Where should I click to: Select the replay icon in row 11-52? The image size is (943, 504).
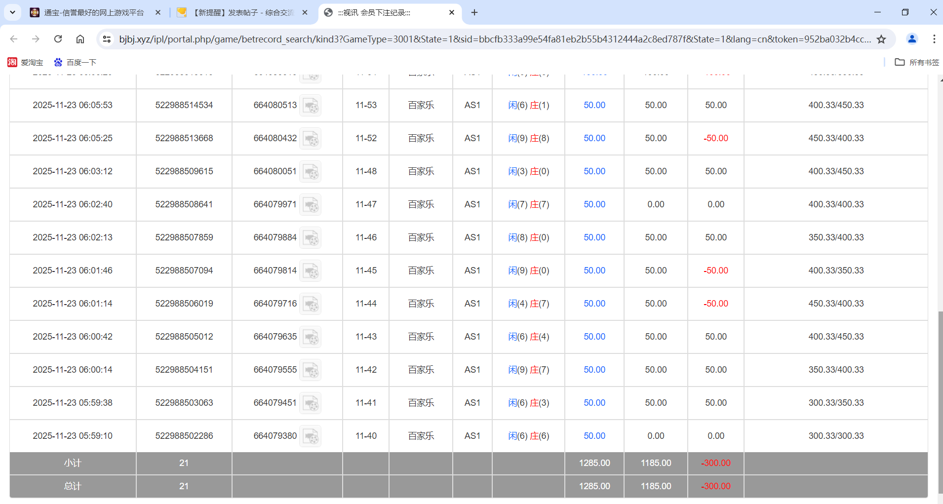coord(311,138)
